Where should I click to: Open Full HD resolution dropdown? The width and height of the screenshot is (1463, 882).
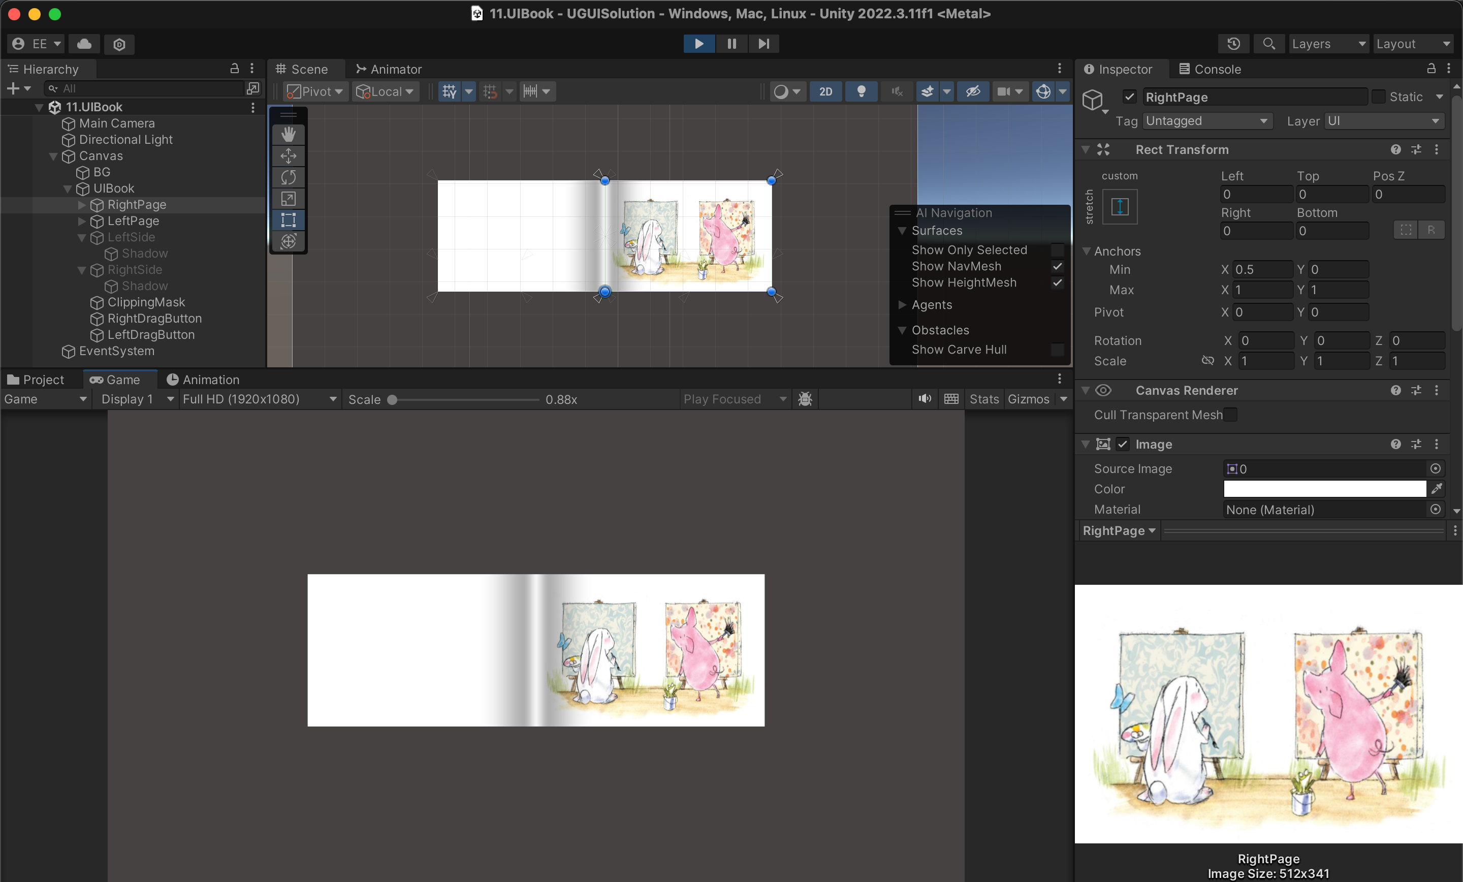click(260, 399)
